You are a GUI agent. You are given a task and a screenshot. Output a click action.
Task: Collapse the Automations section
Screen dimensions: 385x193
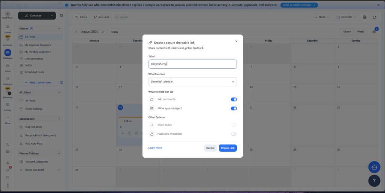59,119
